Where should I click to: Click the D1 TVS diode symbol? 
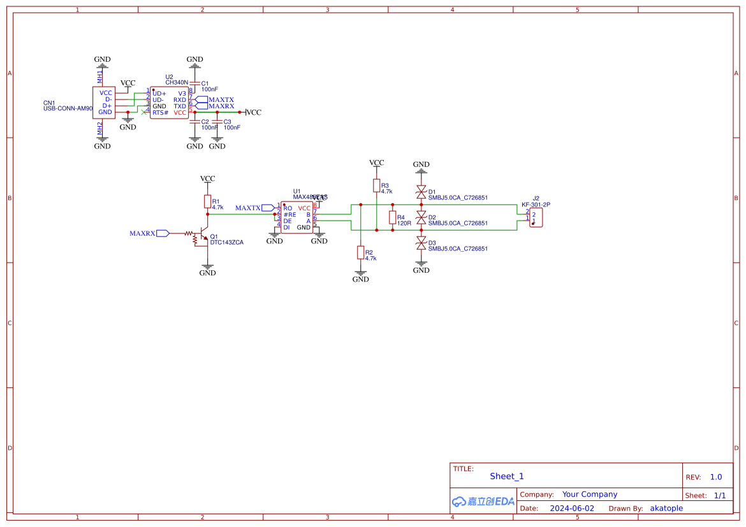coord(421,192)
